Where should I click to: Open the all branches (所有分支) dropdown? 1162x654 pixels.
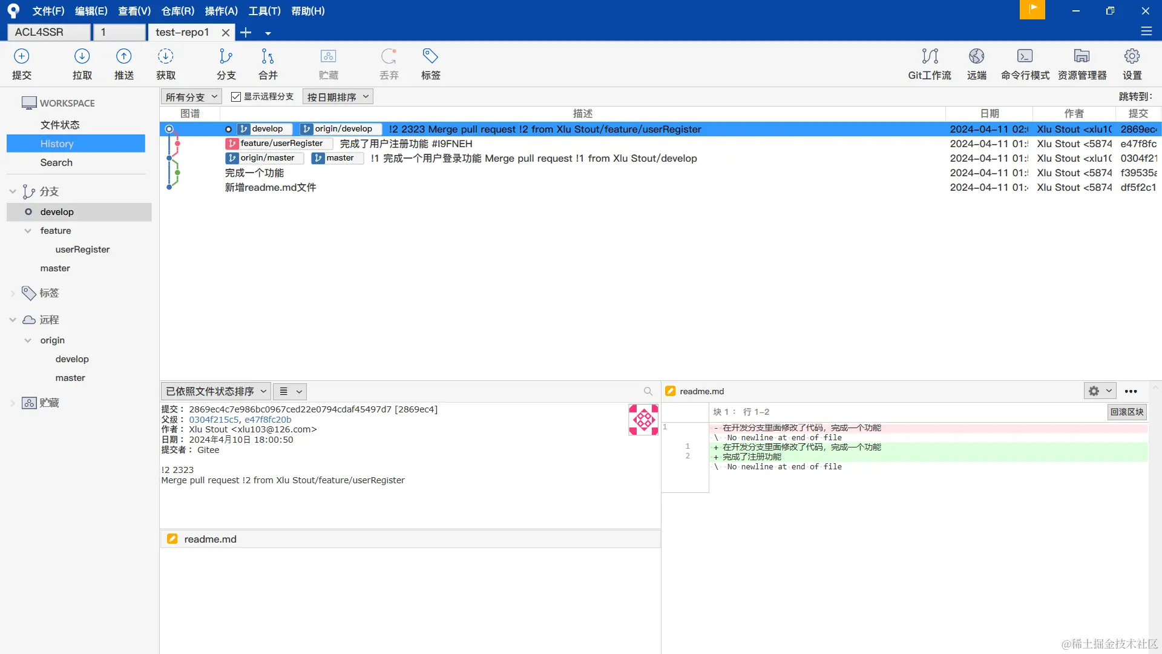191,97
